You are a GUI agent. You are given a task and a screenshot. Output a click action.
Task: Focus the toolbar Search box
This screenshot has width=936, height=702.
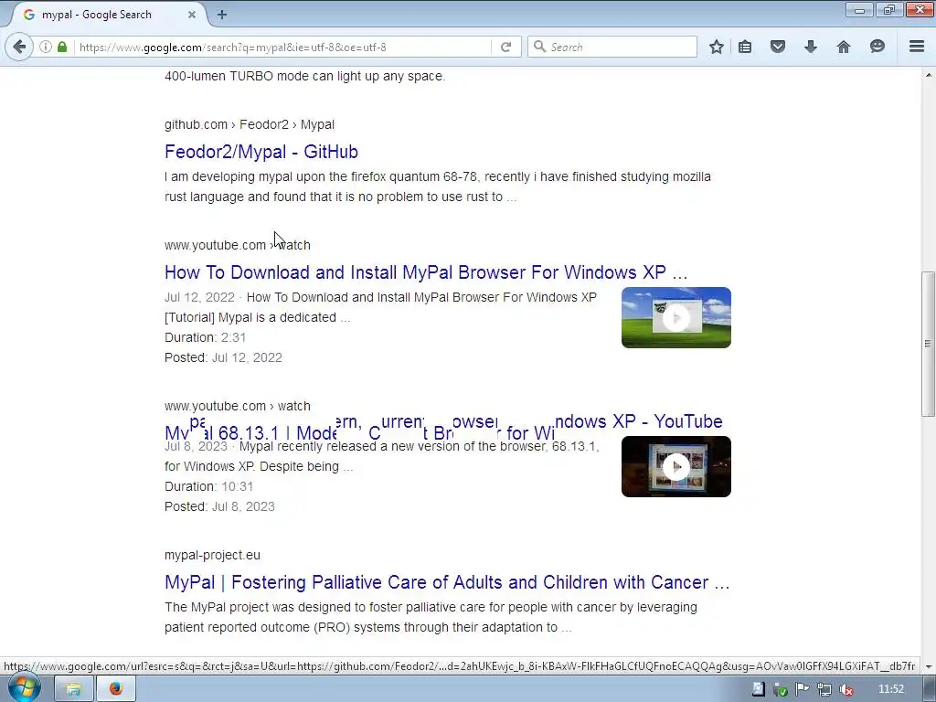click(x=612, y=47)
